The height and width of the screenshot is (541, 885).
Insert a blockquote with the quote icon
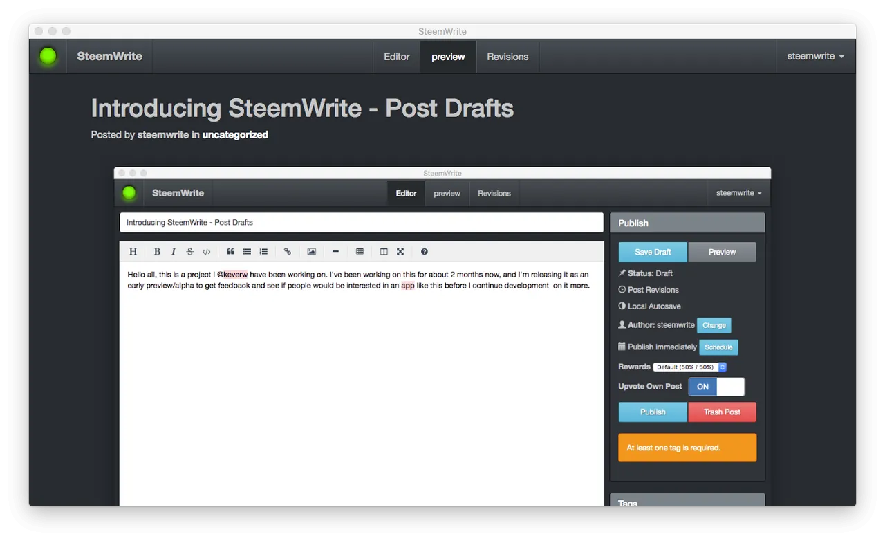coord(230,252)
